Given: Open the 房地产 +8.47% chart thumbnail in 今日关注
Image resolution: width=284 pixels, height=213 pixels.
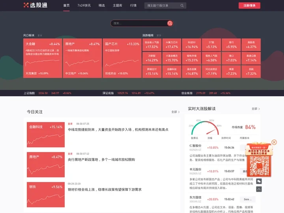Looking at the screenshot, I should click(46, 164).
